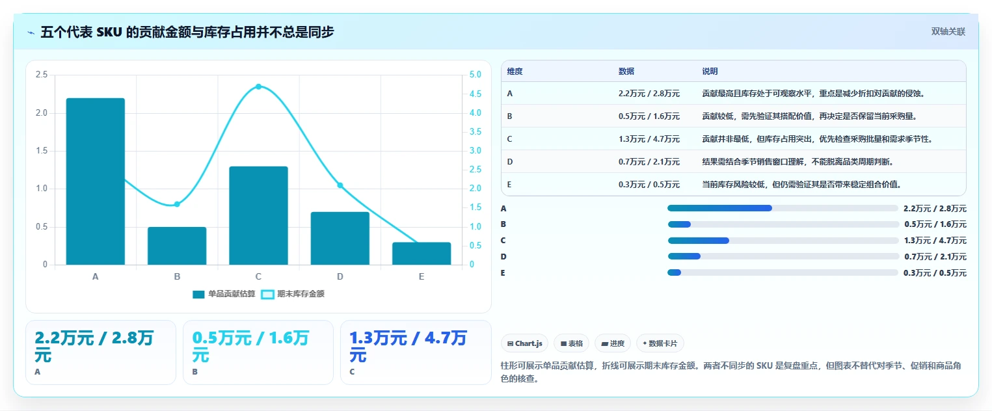Click bar A in the chart

coord(96,181)
